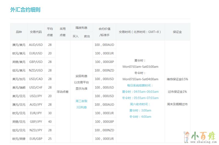Select the EUR/GBP trading code cell
The height and width of the screenshot is (145, 219).
point(36,139)
